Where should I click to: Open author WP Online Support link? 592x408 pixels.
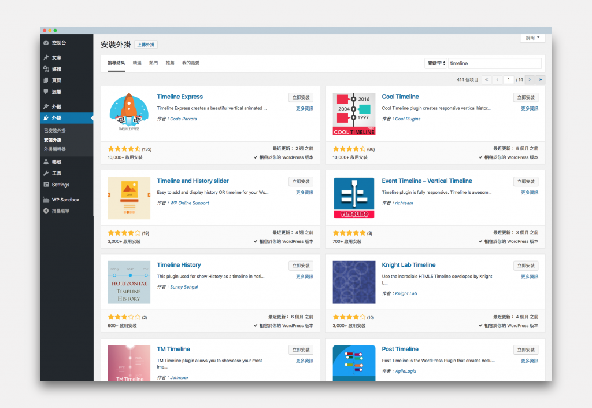(x=190, y=203)
